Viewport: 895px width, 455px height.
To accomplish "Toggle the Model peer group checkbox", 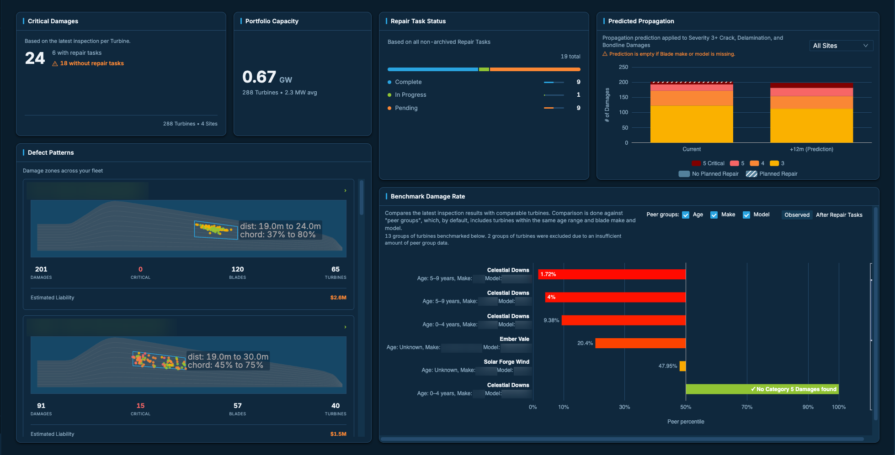I will point(746,215).
